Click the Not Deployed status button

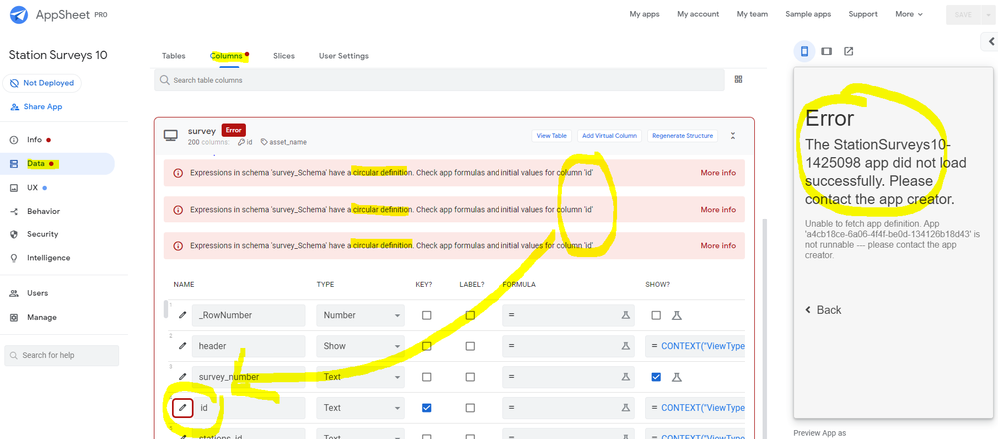42,83
